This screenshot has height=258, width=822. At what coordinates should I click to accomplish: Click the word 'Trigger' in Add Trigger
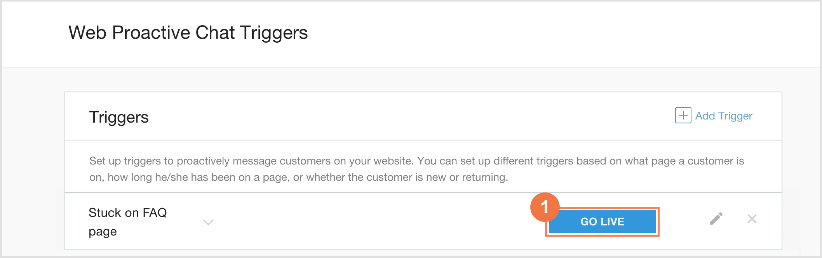[x=735, y=116]
